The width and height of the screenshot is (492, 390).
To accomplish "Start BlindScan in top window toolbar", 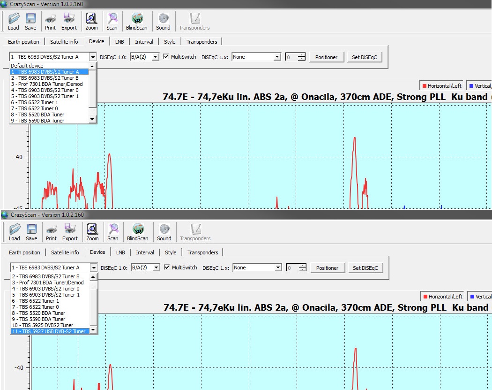I will click(137, 18).
